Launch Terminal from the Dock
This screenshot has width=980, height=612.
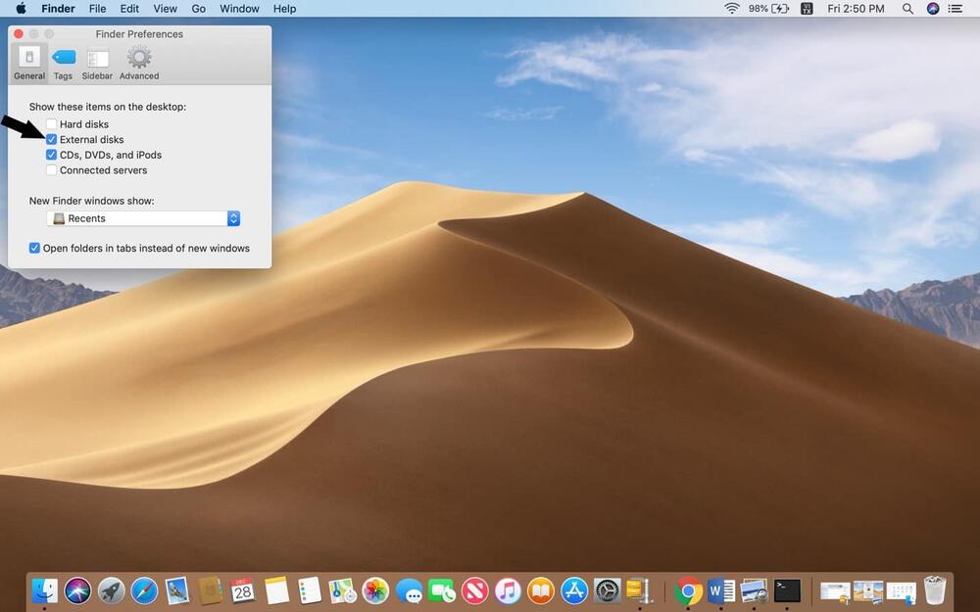pyautogui.click(x=787, y=590)
